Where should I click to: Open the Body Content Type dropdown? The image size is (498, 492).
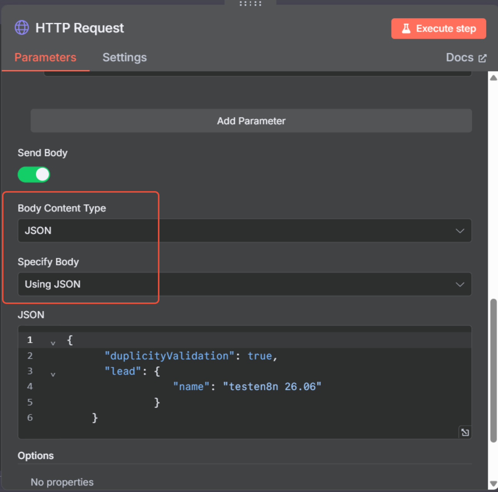pyautogui.click(x=245, y=230)
